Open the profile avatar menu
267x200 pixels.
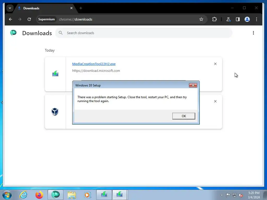pyautogui.click(x=247, y=19)
